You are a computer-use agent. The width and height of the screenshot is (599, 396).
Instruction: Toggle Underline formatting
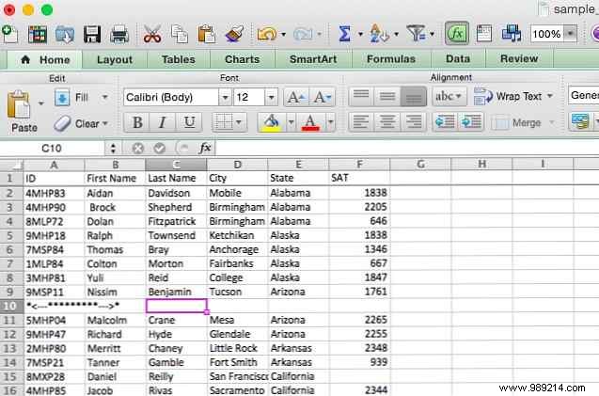point(189,122)
